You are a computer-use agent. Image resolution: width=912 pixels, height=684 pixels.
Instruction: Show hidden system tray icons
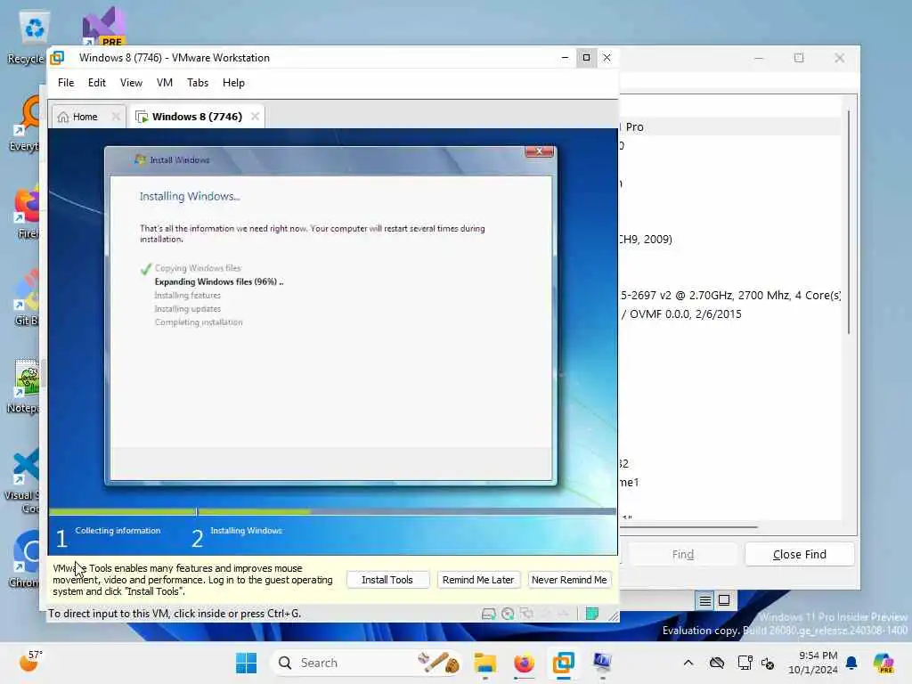tap(688, 663)
